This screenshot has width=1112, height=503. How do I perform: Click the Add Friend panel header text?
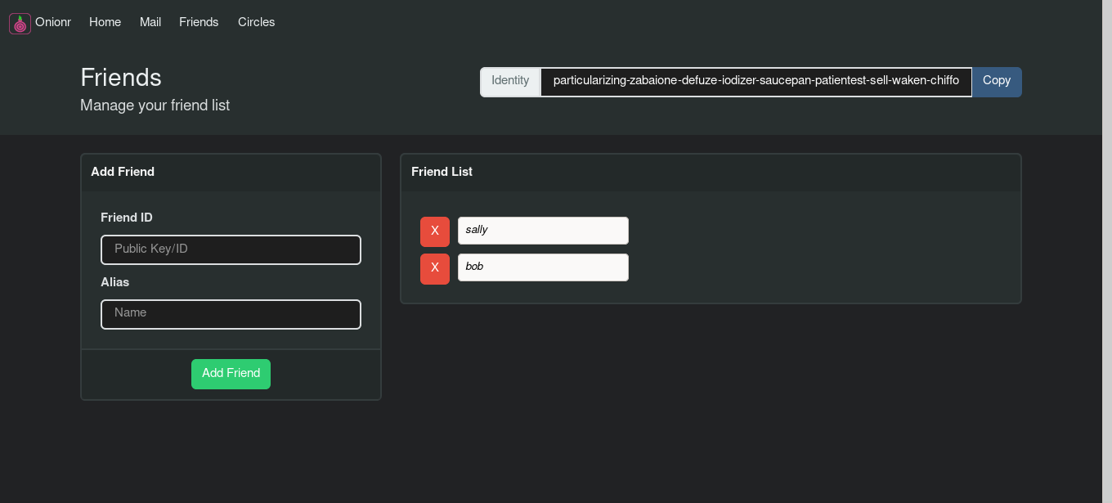tap(123, 172)
